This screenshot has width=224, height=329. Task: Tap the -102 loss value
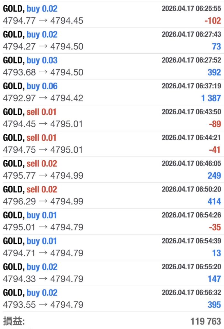point(212,21)
